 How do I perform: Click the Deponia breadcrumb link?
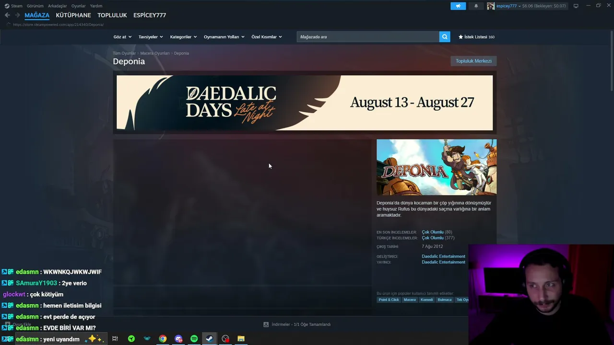click(x=181, y=53)
